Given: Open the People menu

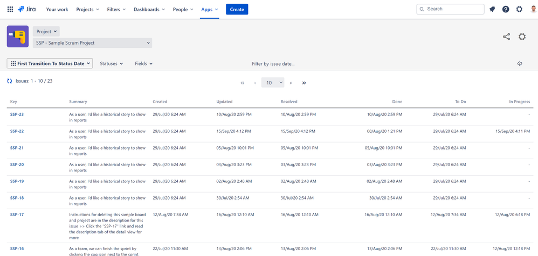Looking at the screenshot, I should [x=183, y=10].
